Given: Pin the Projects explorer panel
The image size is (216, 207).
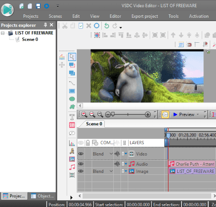Looking at the screenshot, I should point(46,25).
